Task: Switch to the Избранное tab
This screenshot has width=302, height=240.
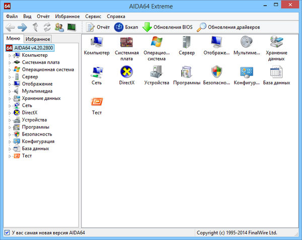Action: pos(38,39)
